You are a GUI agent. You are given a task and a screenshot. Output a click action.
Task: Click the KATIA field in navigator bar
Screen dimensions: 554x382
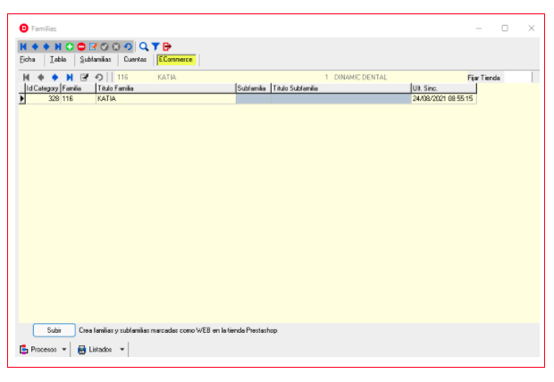[231, 78]
